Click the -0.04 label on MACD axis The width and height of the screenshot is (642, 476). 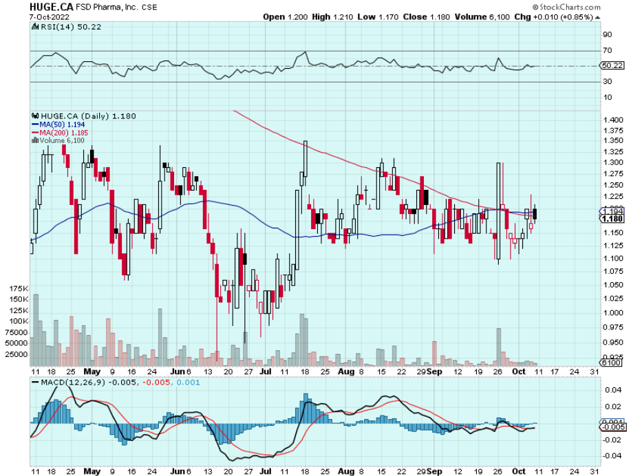[x=612, y=456]
